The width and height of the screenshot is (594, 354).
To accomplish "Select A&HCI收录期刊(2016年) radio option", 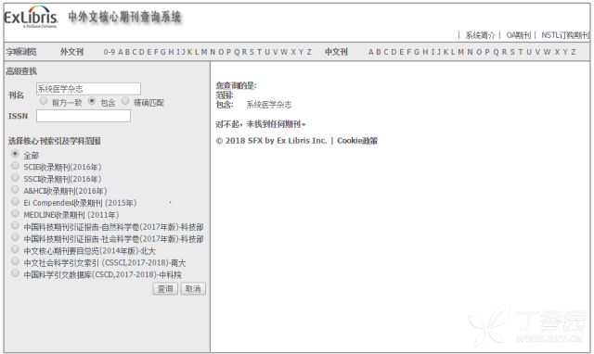I will (15, 189).
